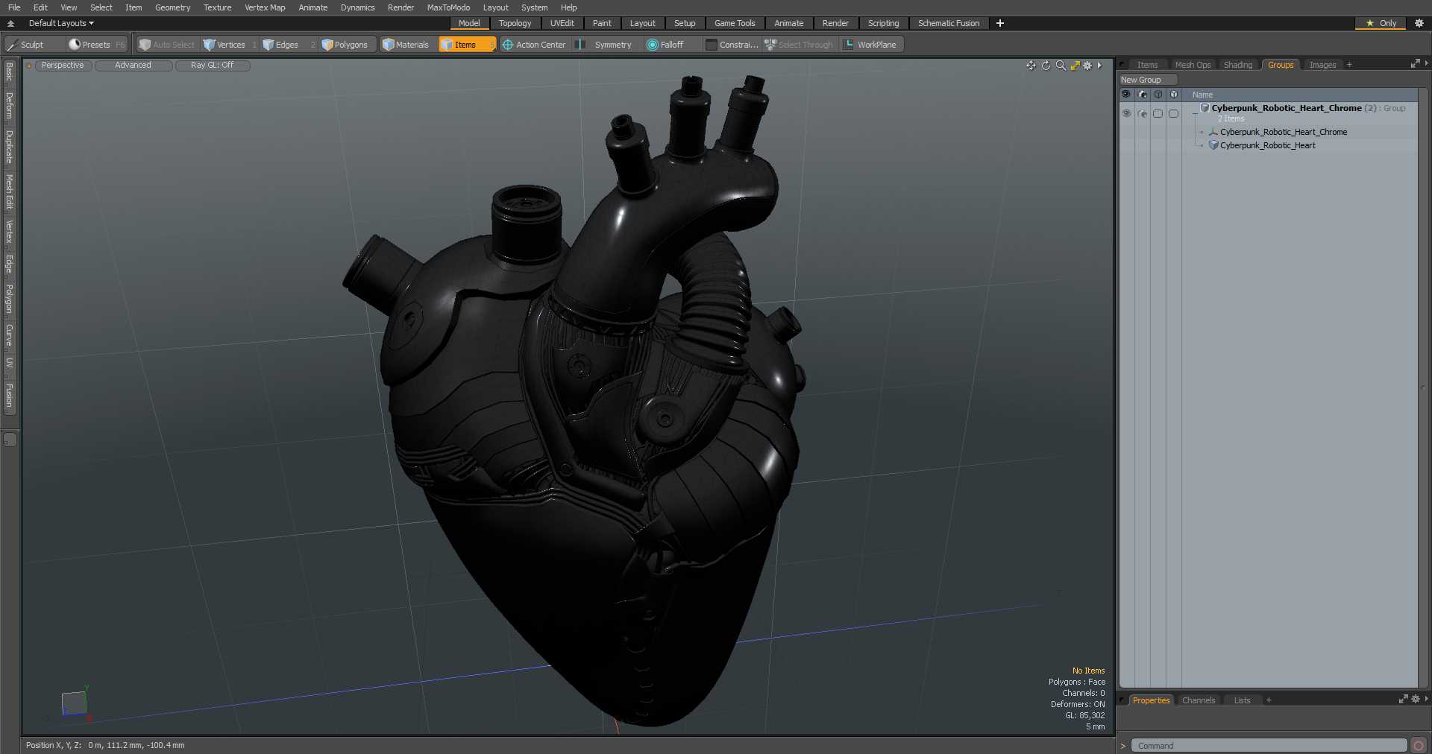Toggle render camera for the Chrome group

click(x=1142, y=113)
